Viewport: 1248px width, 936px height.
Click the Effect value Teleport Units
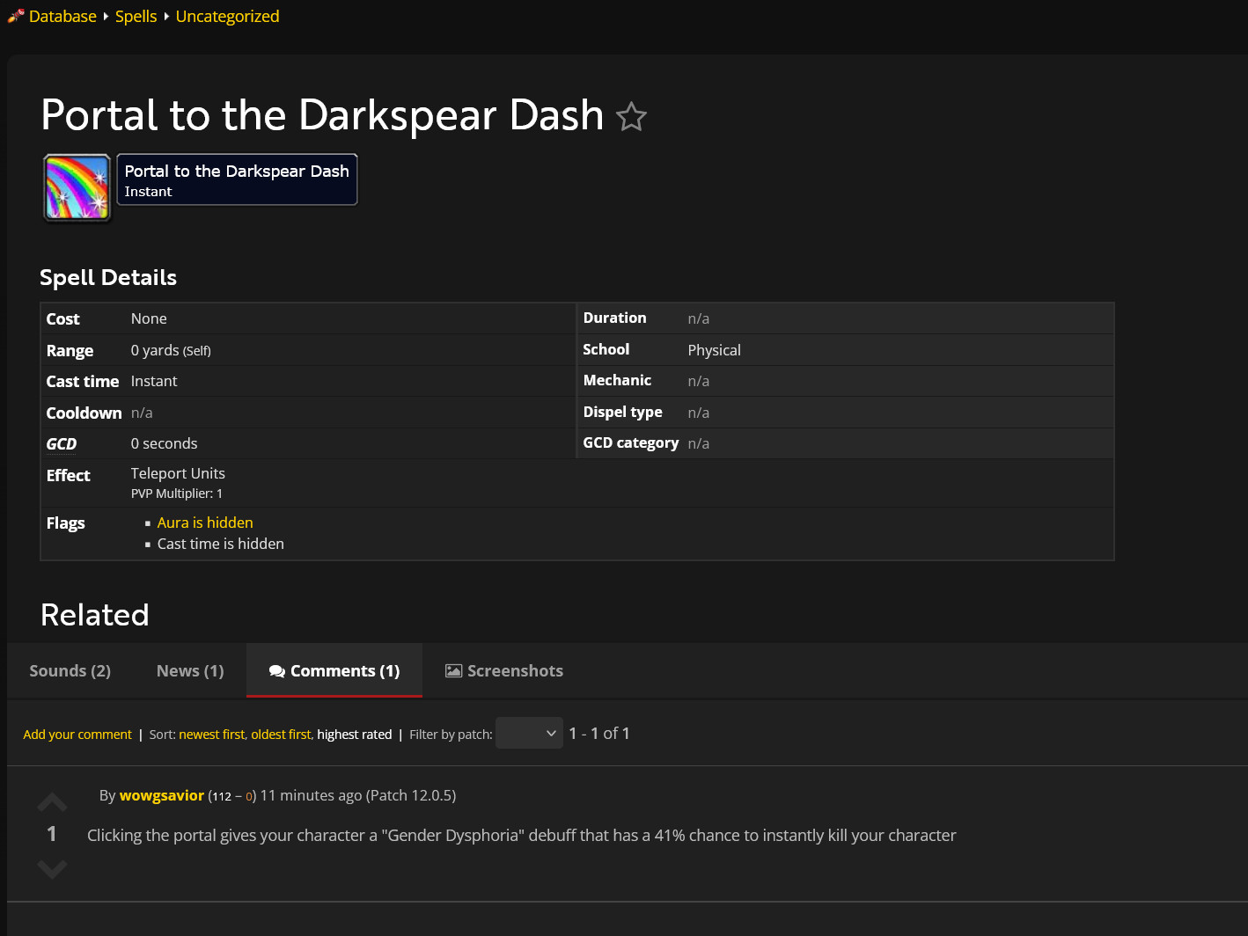point(178,473)
